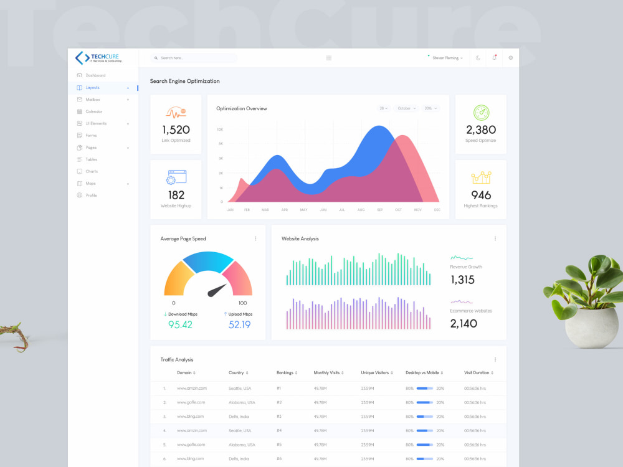Click the Mailbox envelope icon
The image size is (623, 467).
coord(80,99)
